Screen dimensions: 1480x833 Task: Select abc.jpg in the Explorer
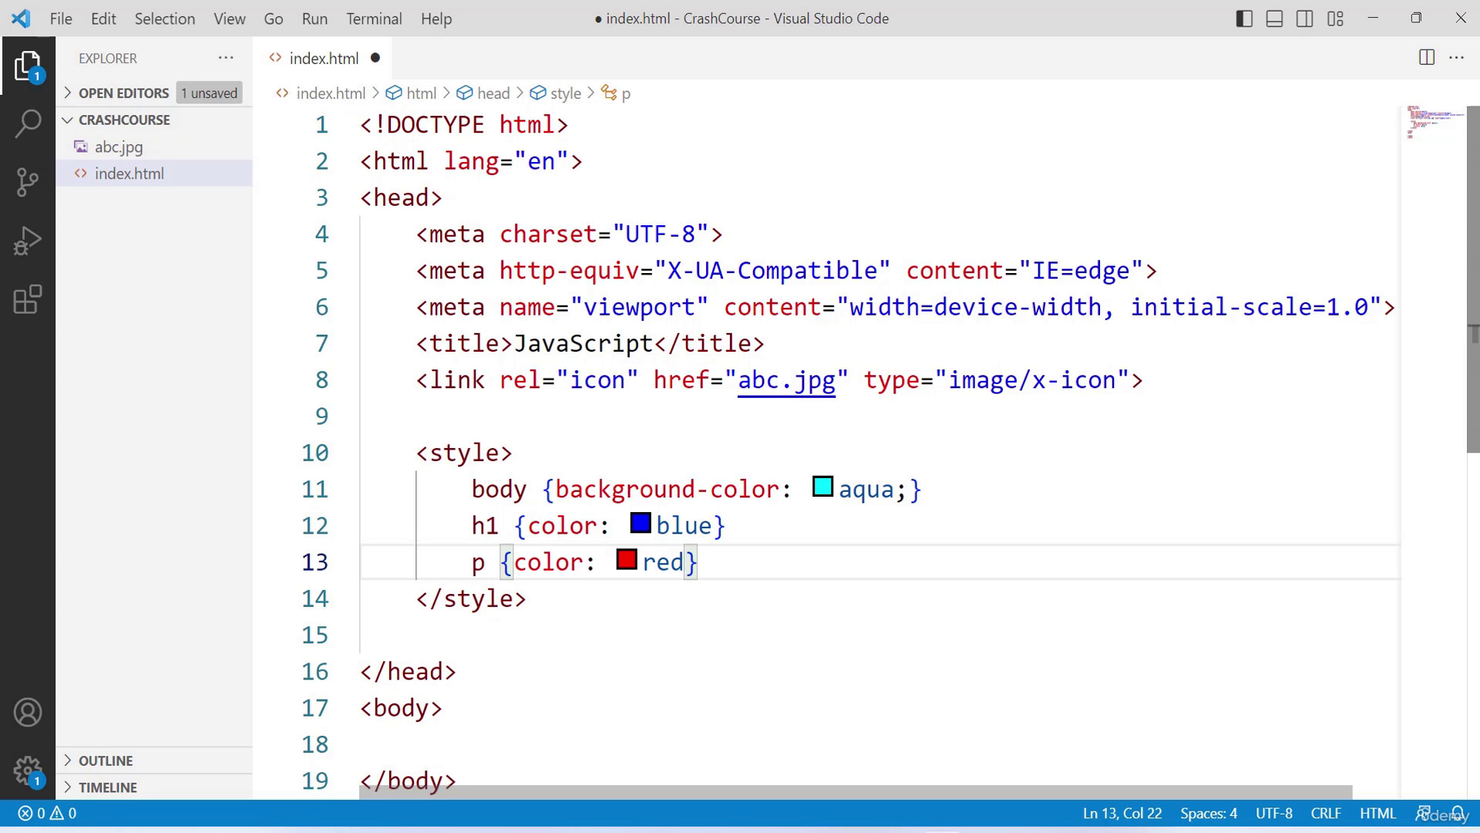click(x=154, y=147)
